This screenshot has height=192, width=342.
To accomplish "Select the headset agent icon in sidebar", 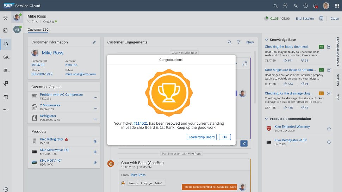I will pyautogui.click(x=6, y=44).
